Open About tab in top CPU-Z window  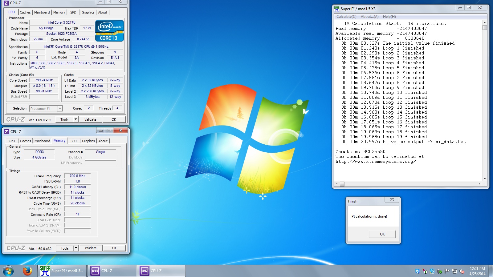(103, 12)
